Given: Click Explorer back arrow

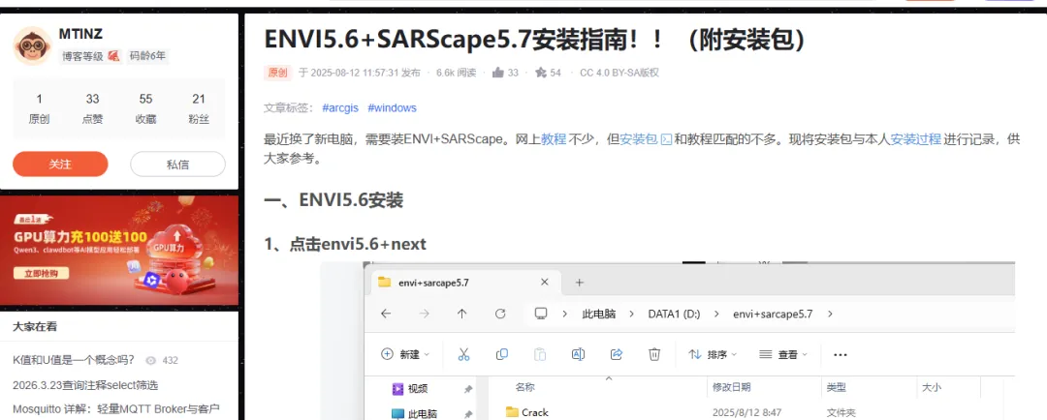Looking at the screenshot, I should tap(385, 314).
